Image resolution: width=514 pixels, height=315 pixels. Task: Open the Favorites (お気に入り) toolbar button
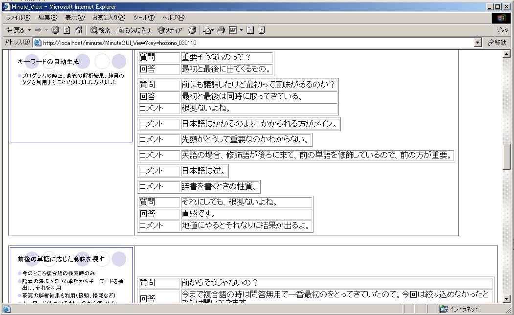(134, 30)
